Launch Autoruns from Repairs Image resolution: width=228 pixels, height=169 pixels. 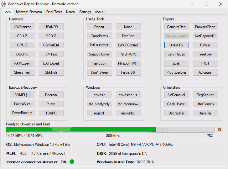point(205,72)
